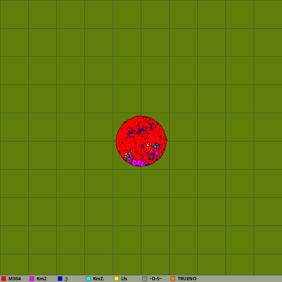This screenshot has width=282, height=282.
Task: Select the TRUENO player label
Action: 187,279
